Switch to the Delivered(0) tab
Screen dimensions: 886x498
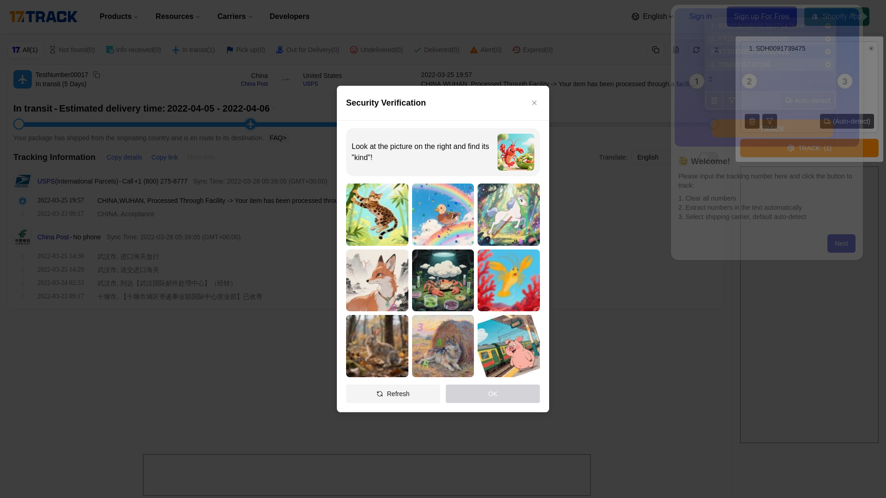(436, 50)
